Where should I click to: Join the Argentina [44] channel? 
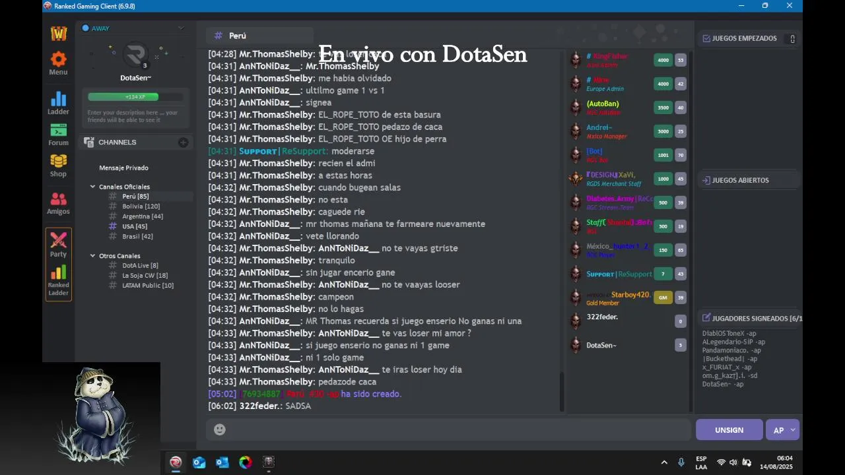142,216
